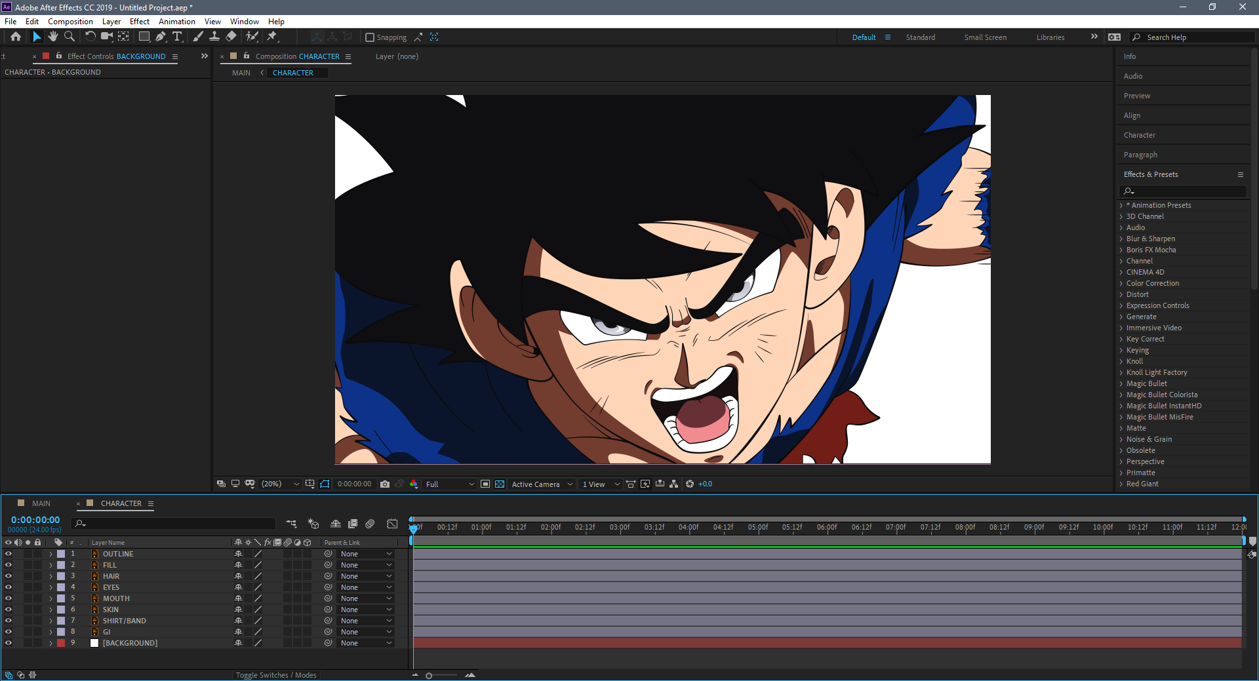Select the Pen tool
This screenshot has width=1259, height=681.
click(x=161, y=37)
